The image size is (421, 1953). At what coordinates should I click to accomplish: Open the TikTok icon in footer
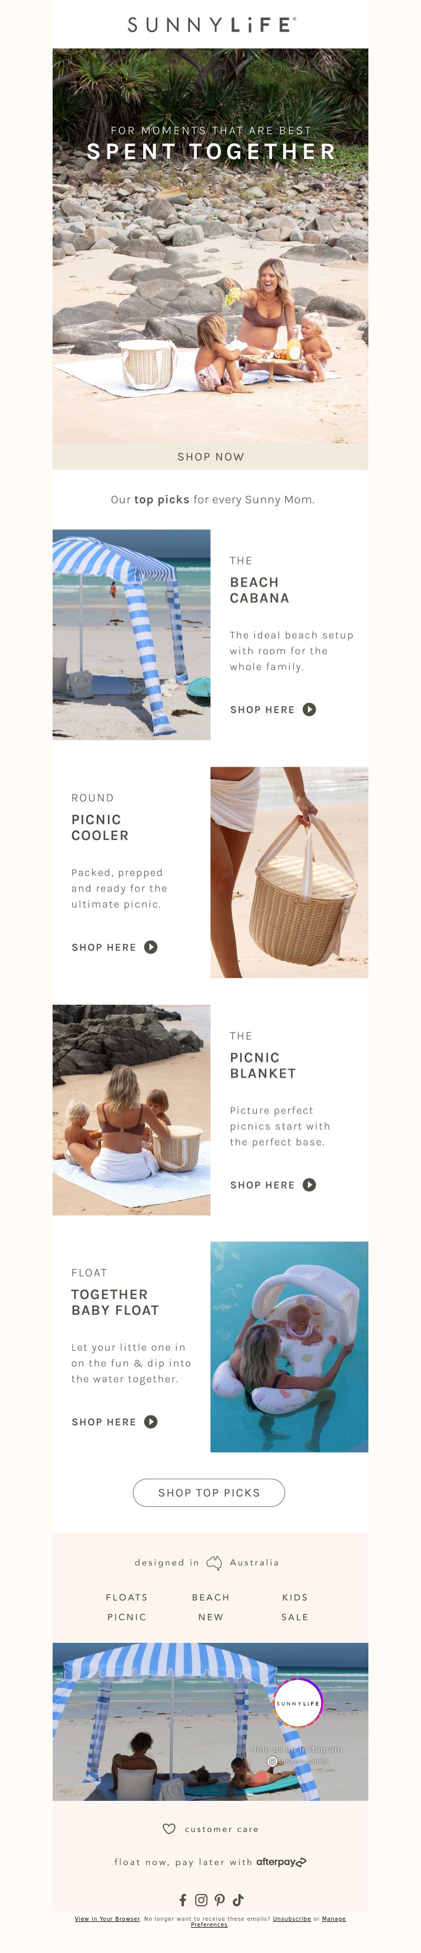238,1900
